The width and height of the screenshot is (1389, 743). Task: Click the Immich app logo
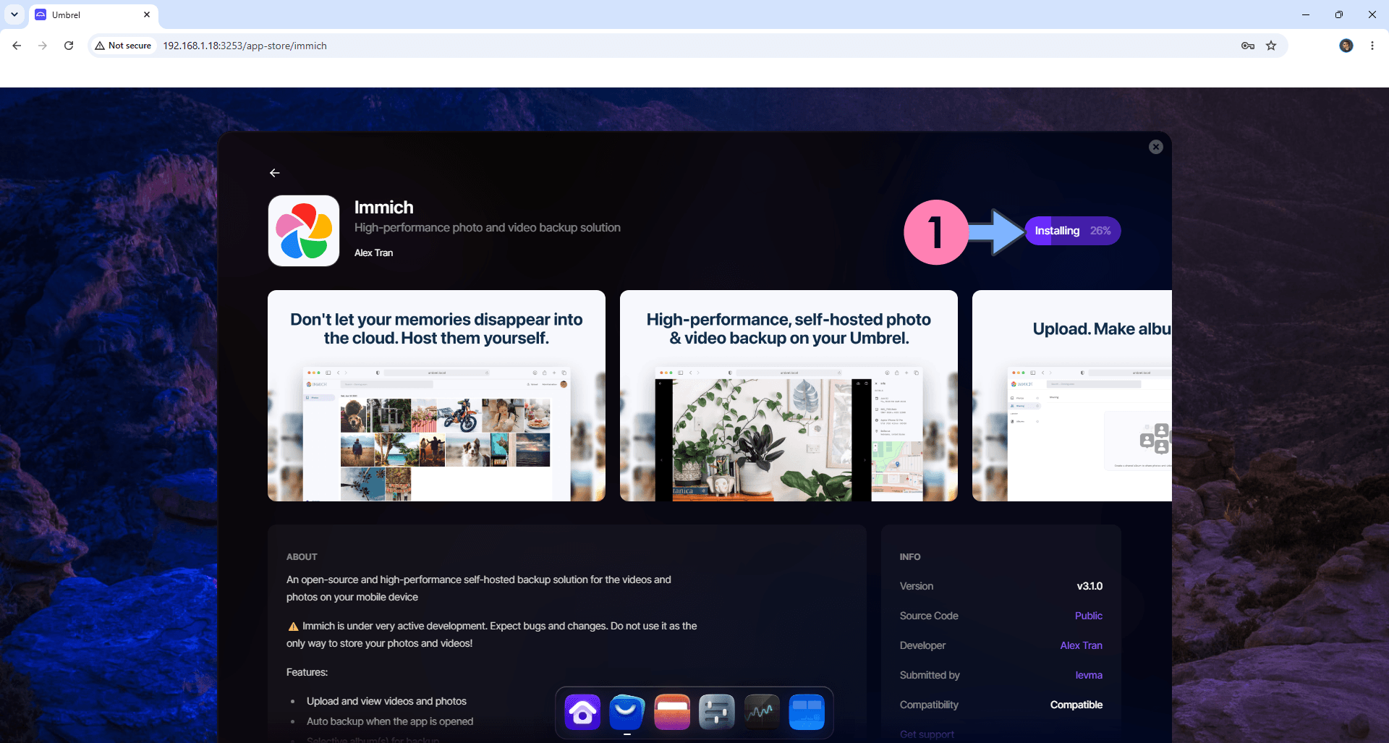[304, 231]
